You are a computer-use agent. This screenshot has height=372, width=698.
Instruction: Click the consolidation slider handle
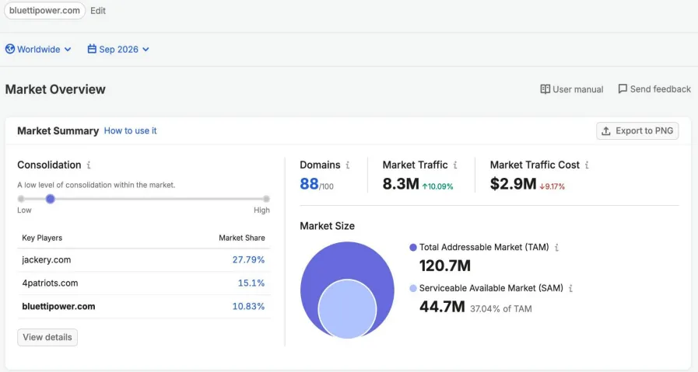click(51, 199)
